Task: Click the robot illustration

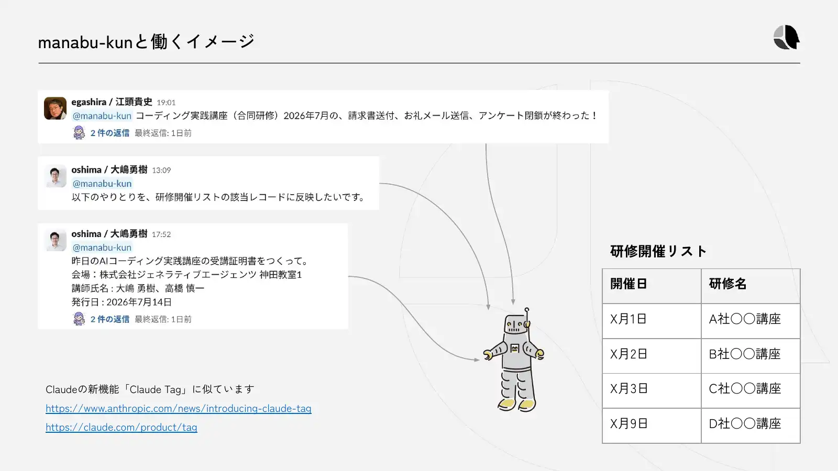Action: pyautogui.click(x=514, y=360)
